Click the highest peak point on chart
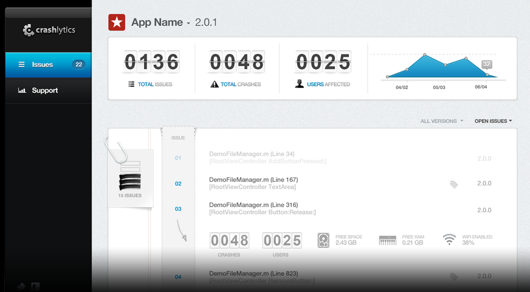This screenshot has width=530, height=292. [424, 55]
